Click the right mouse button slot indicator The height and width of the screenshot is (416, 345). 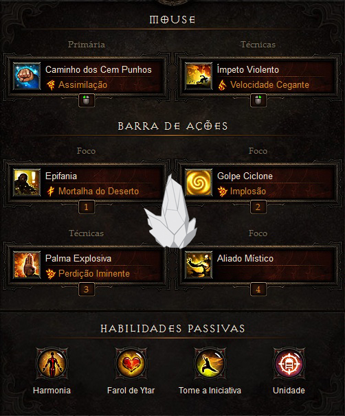click(x=258, y=100)
